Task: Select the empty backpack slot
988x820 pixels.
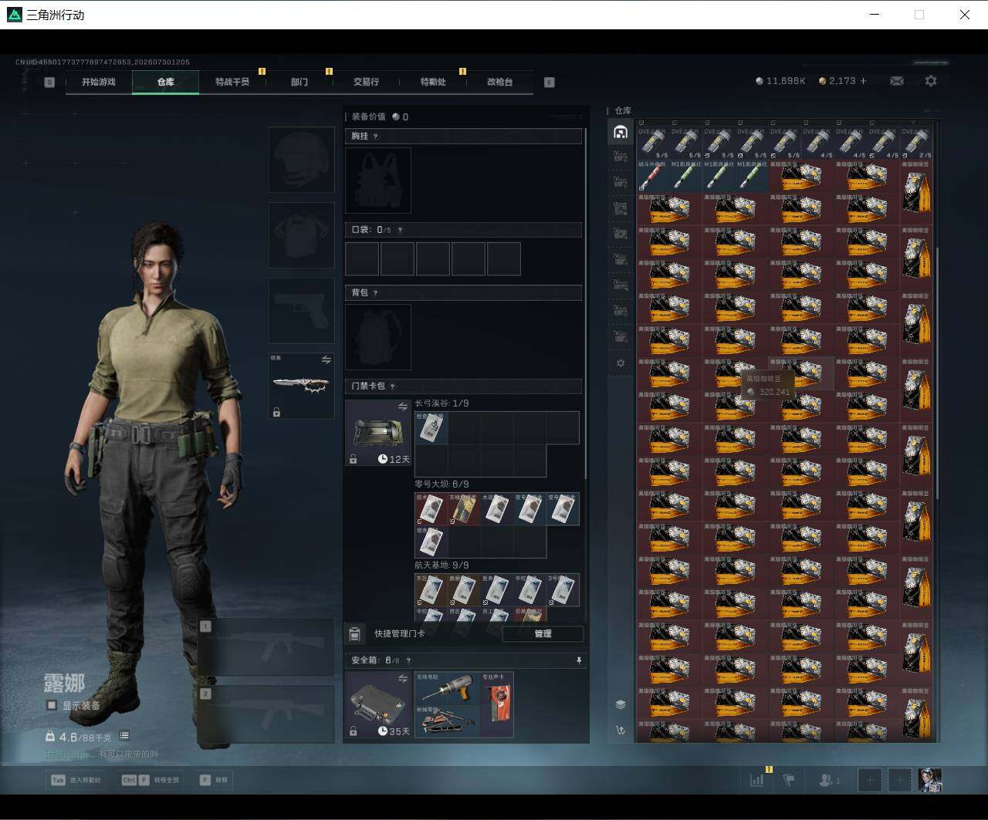Action: point(378,337)
